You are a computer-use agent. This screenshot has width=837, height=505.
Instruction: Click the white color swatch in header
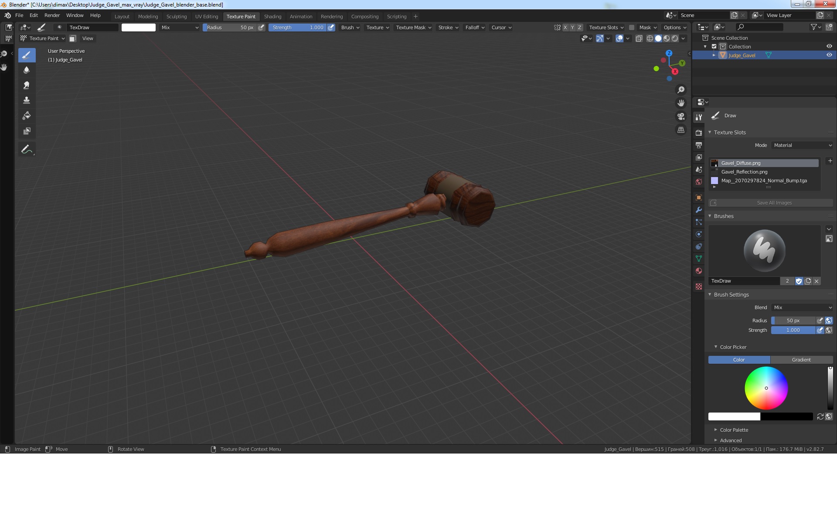pos(139,27)
